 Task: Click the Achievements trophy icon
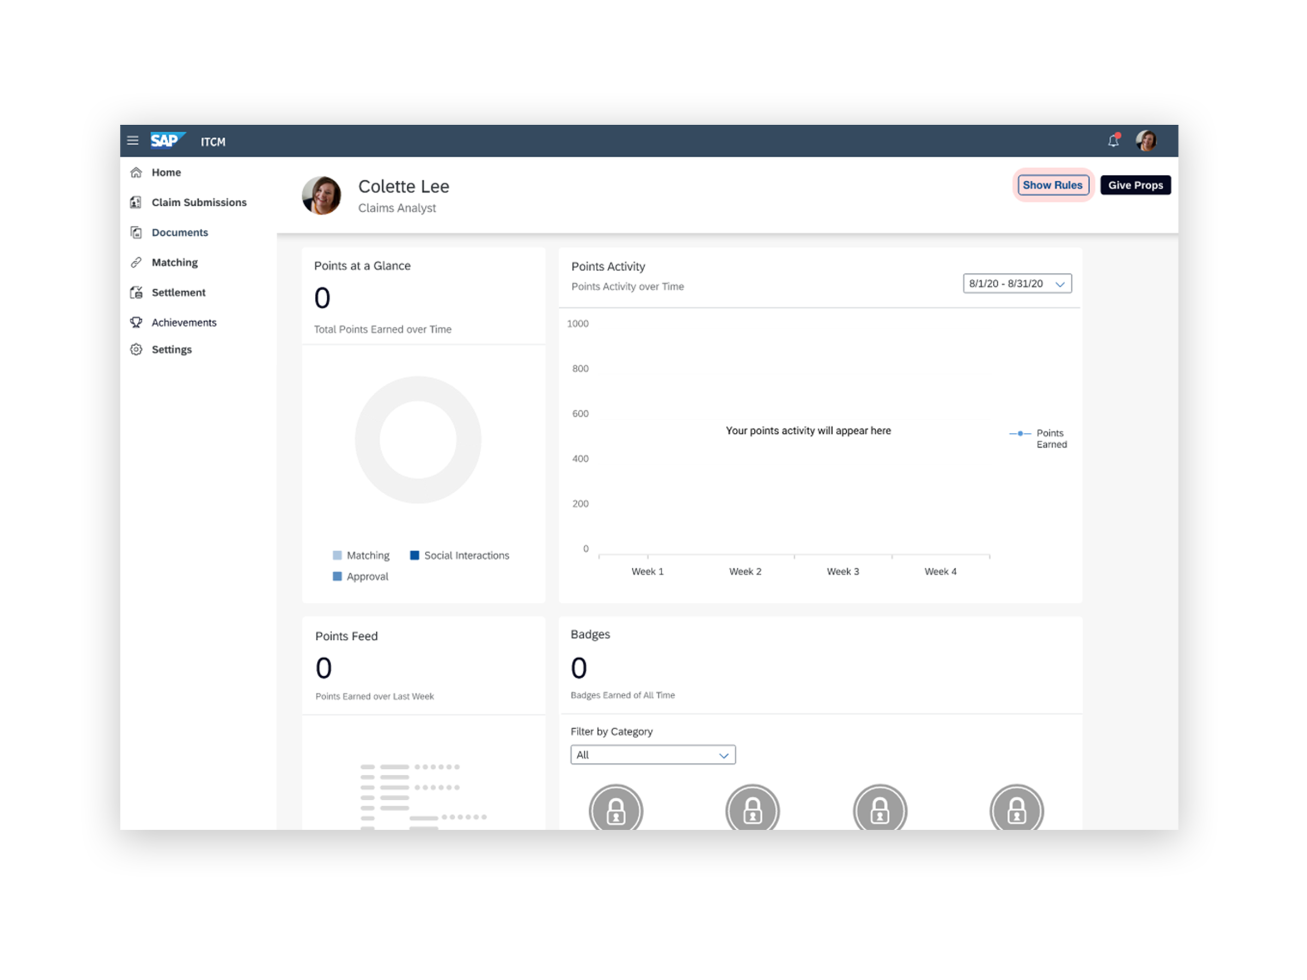coord(137,322)
